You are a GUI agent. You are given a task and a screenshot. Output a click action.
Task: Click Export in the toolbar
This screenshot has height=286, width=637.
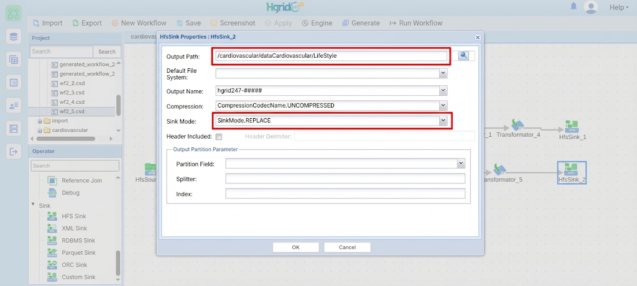click(87, 23)
